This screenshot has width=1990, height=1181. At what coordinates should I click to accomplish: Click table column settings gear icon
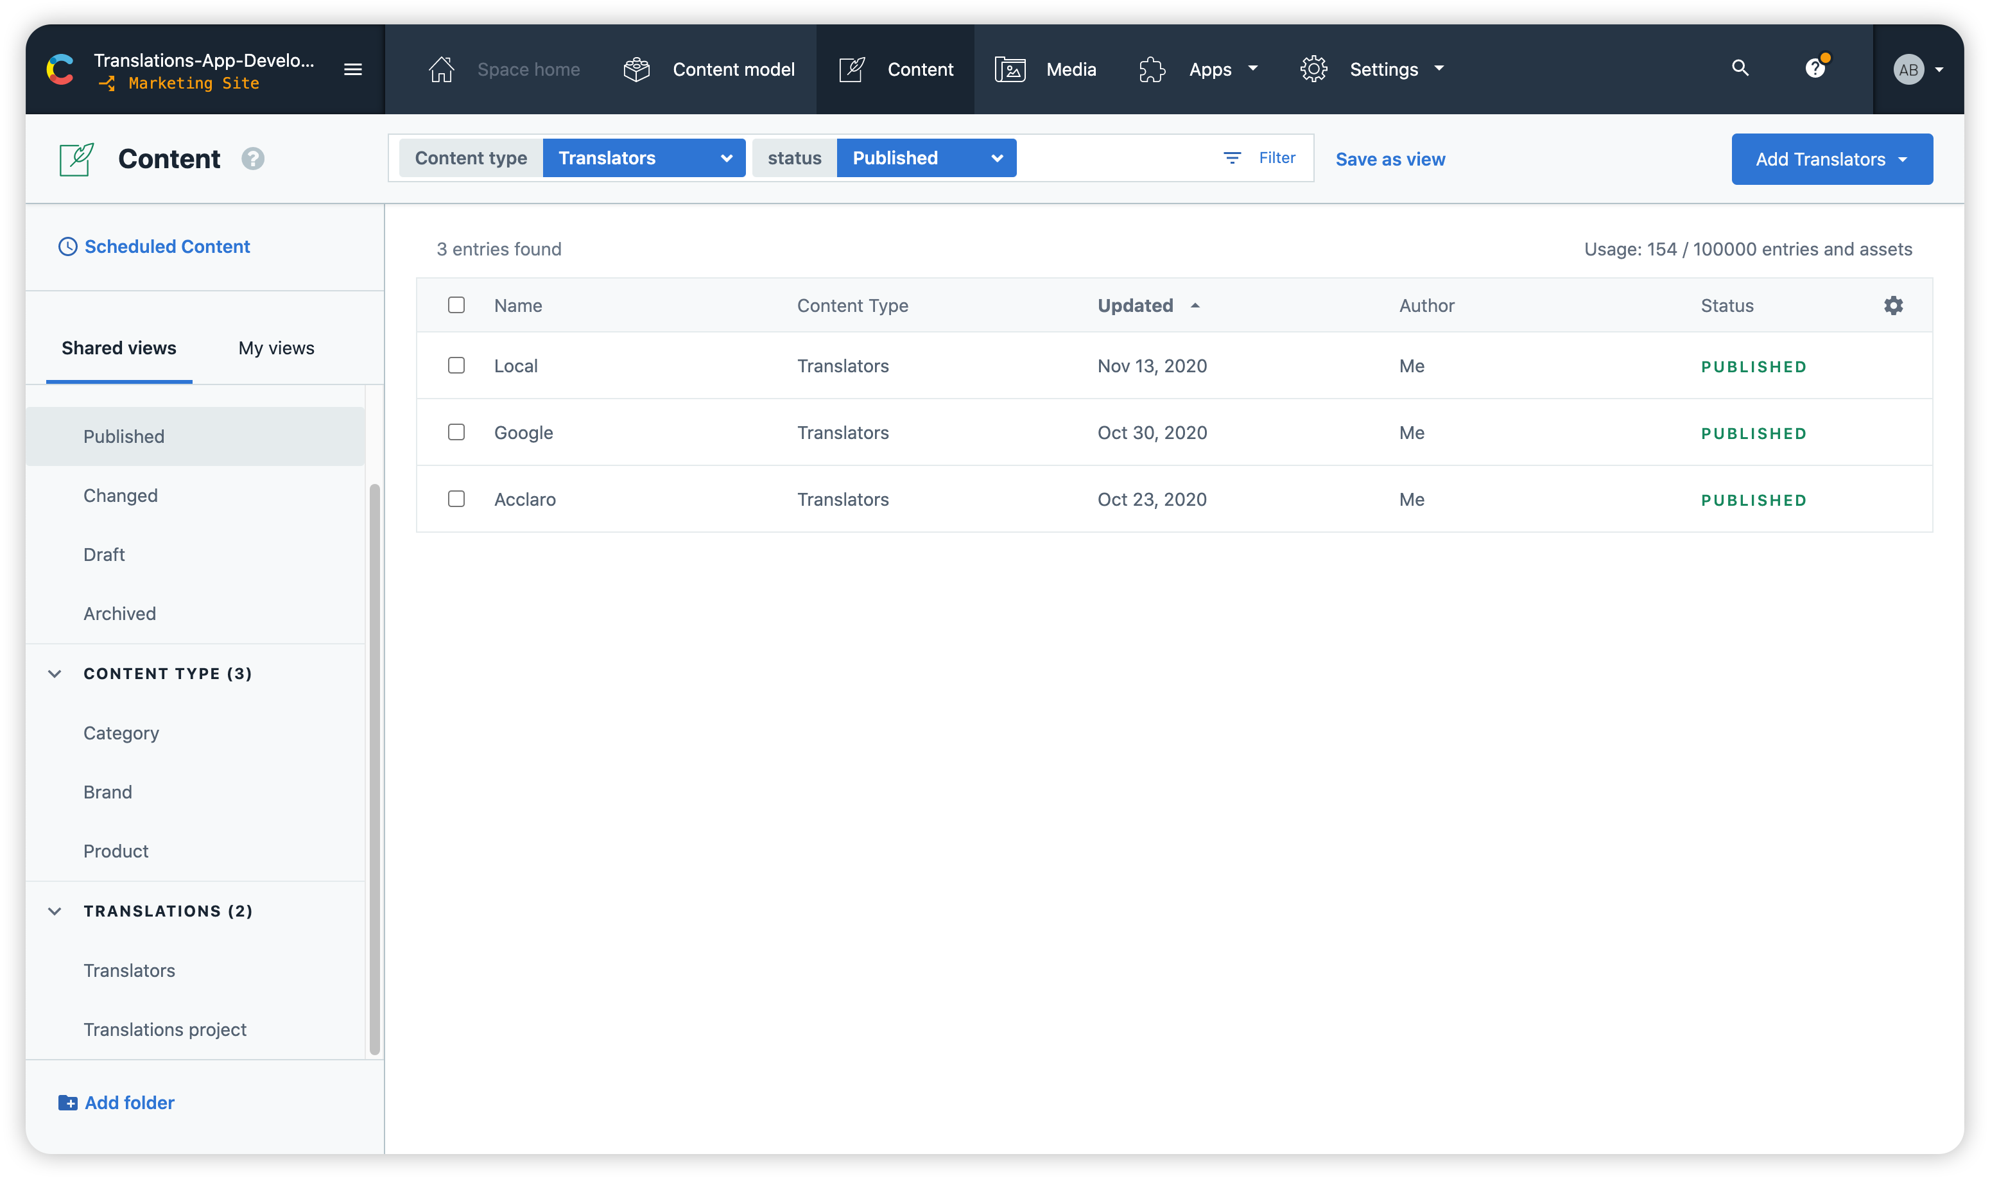tap(1893, 306)
